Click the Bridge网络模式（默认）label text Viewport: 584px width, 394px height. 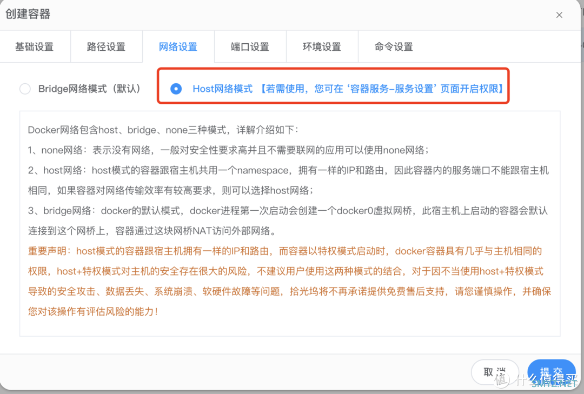tap(89, 89)
